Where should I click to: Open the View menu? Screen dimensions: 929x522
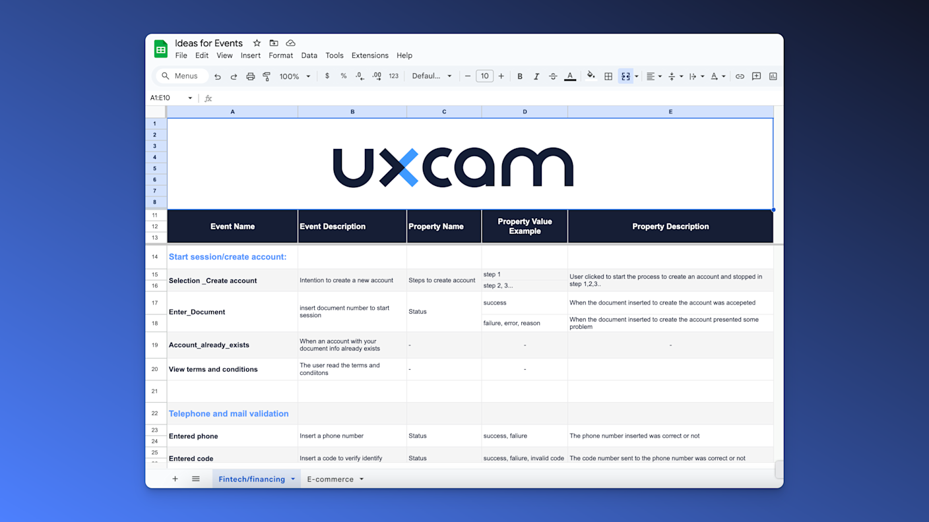[x=224, y=56]
